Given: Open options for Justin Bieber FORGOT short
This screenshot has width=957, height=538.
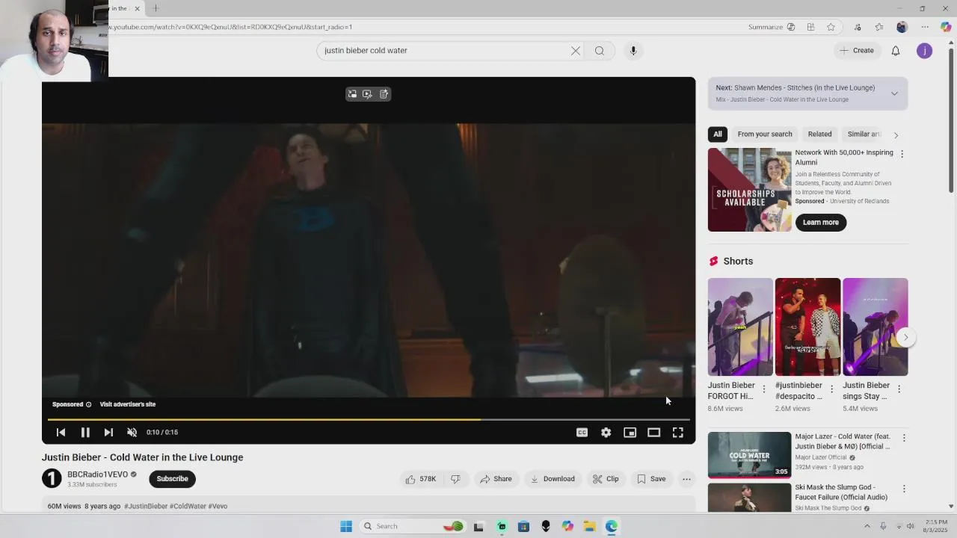Looking at the screenshot, I should [x=763, y=389].
